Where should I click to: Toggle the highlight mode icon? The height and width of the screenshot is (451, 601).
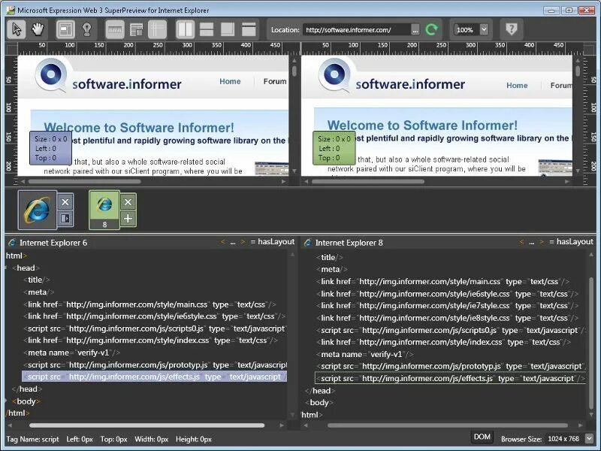[65, 29]
